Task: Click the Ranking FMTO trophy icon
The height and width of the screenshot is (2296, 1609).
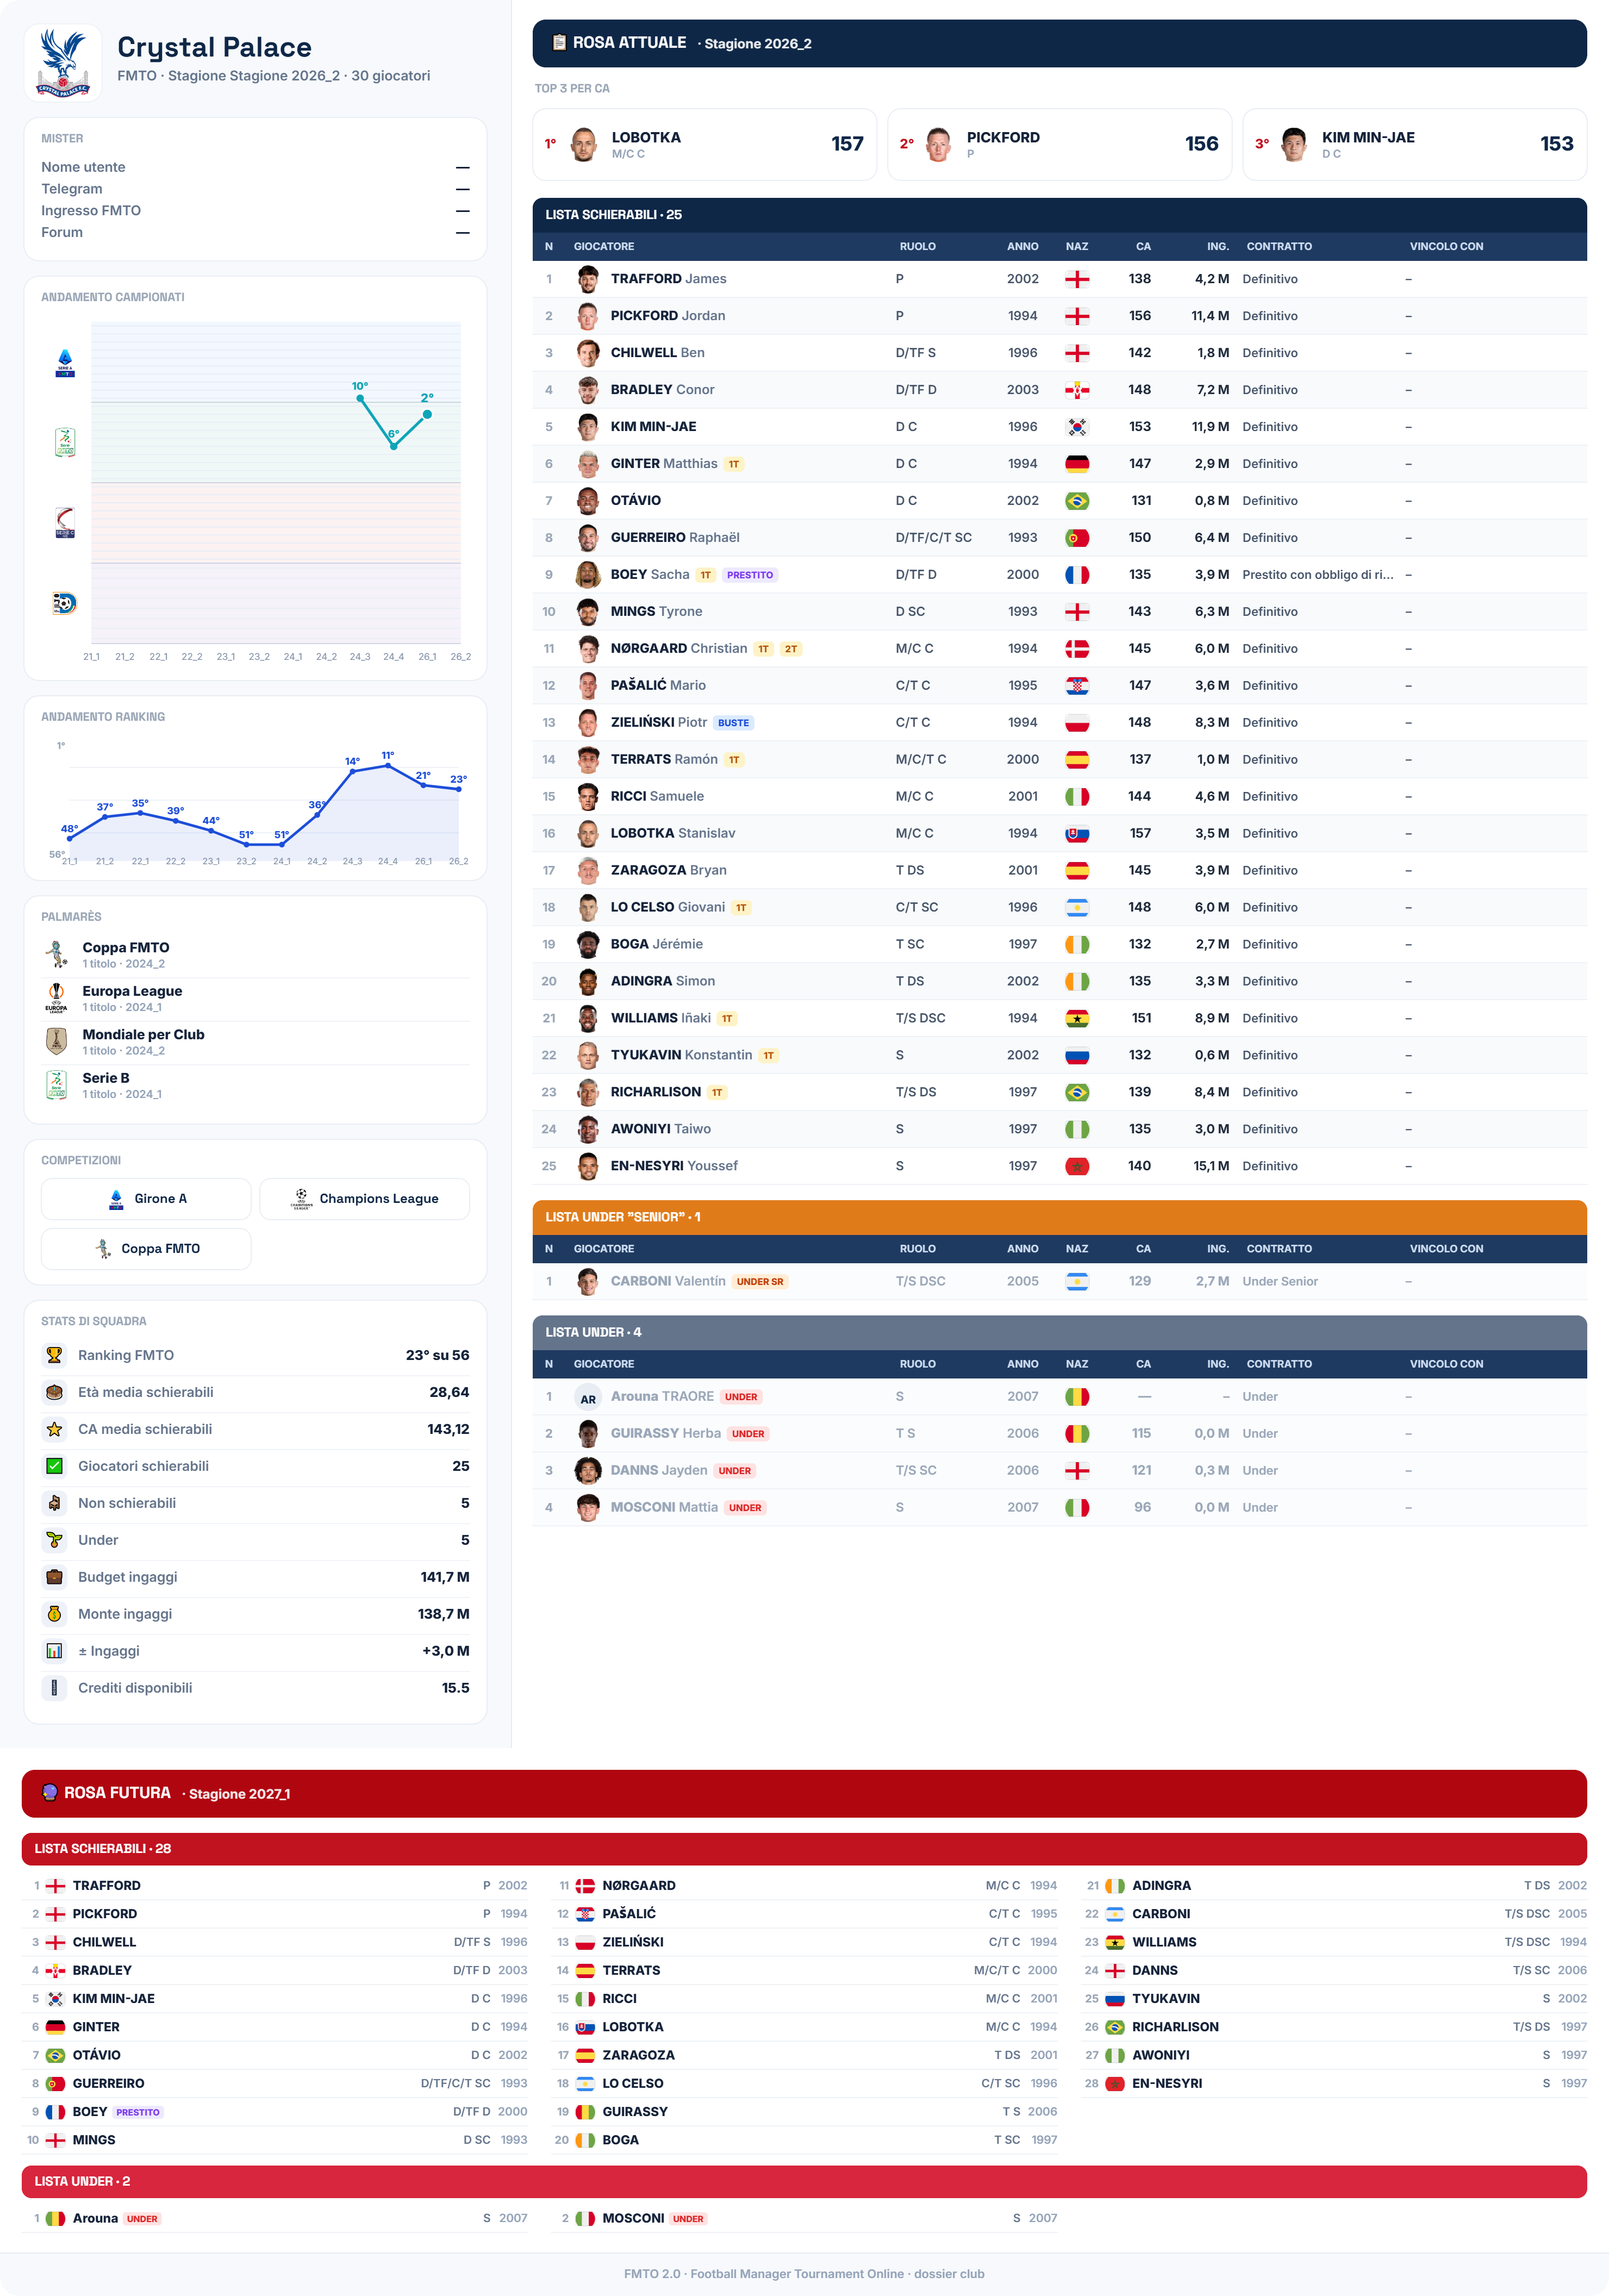Action: coord(54,1355)
